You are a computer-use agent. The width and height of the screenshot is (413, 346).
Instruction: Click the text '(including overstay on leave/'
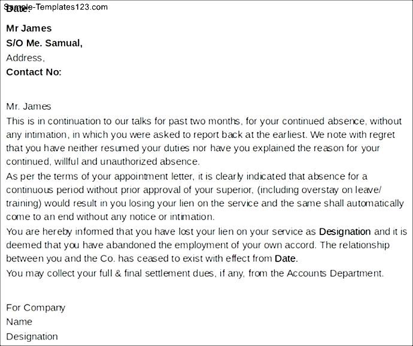(319, 190)
